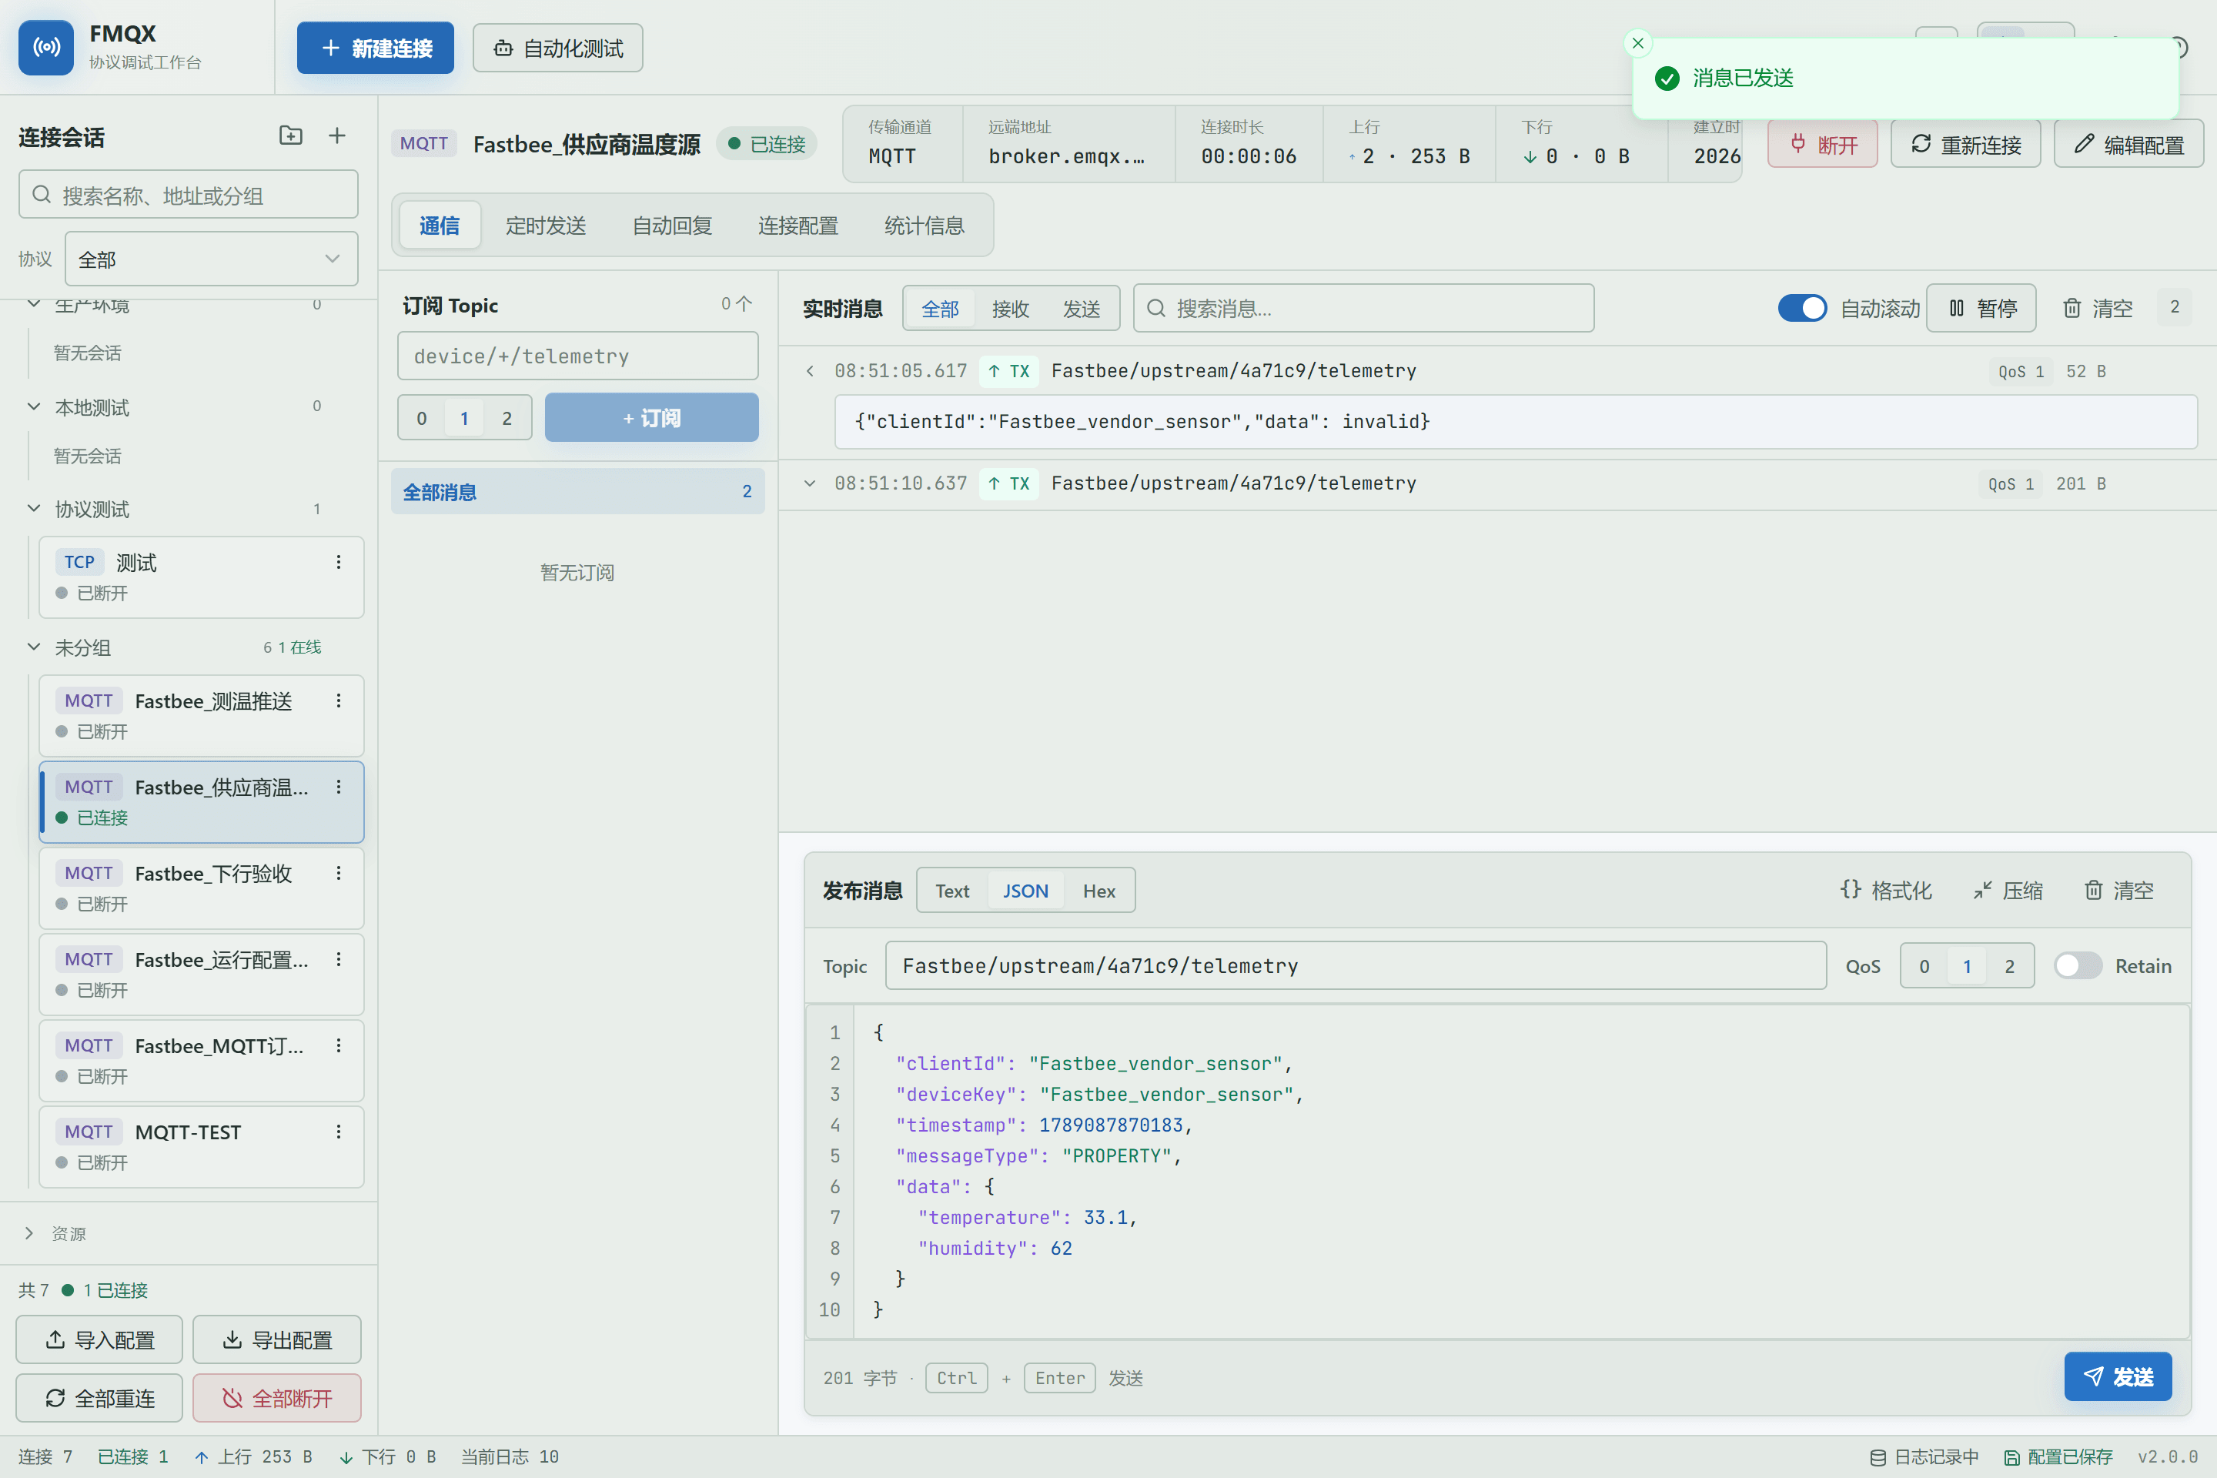Open the menu dots for MQTT-TEST
The height and width of the screenshot is (1478, 2217).
click(339, 1131)
